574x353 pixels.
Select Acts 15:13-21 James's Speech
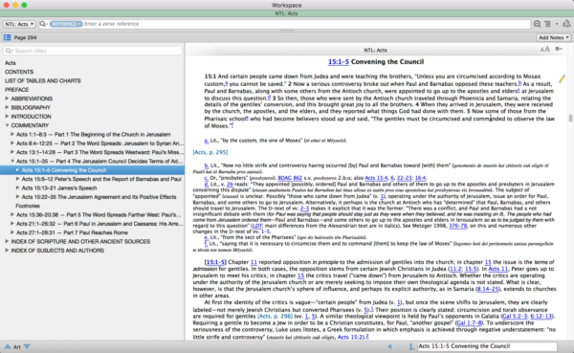click(59, 188)
